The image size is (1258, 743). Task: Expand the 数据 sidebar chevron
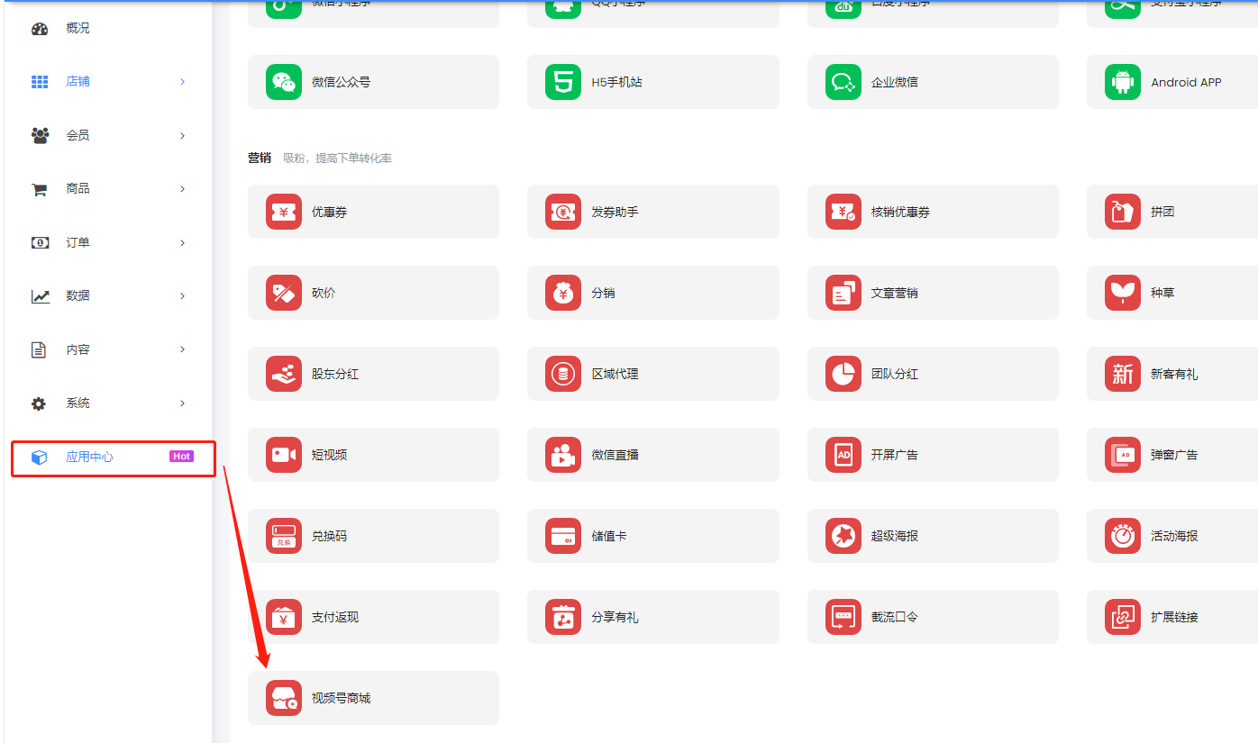182,296
